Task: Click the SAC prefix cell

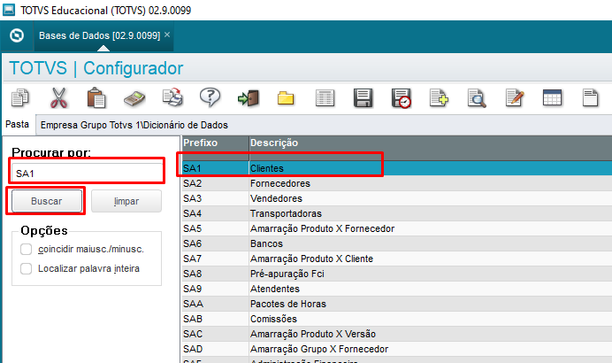Action: tap(215, 334)
